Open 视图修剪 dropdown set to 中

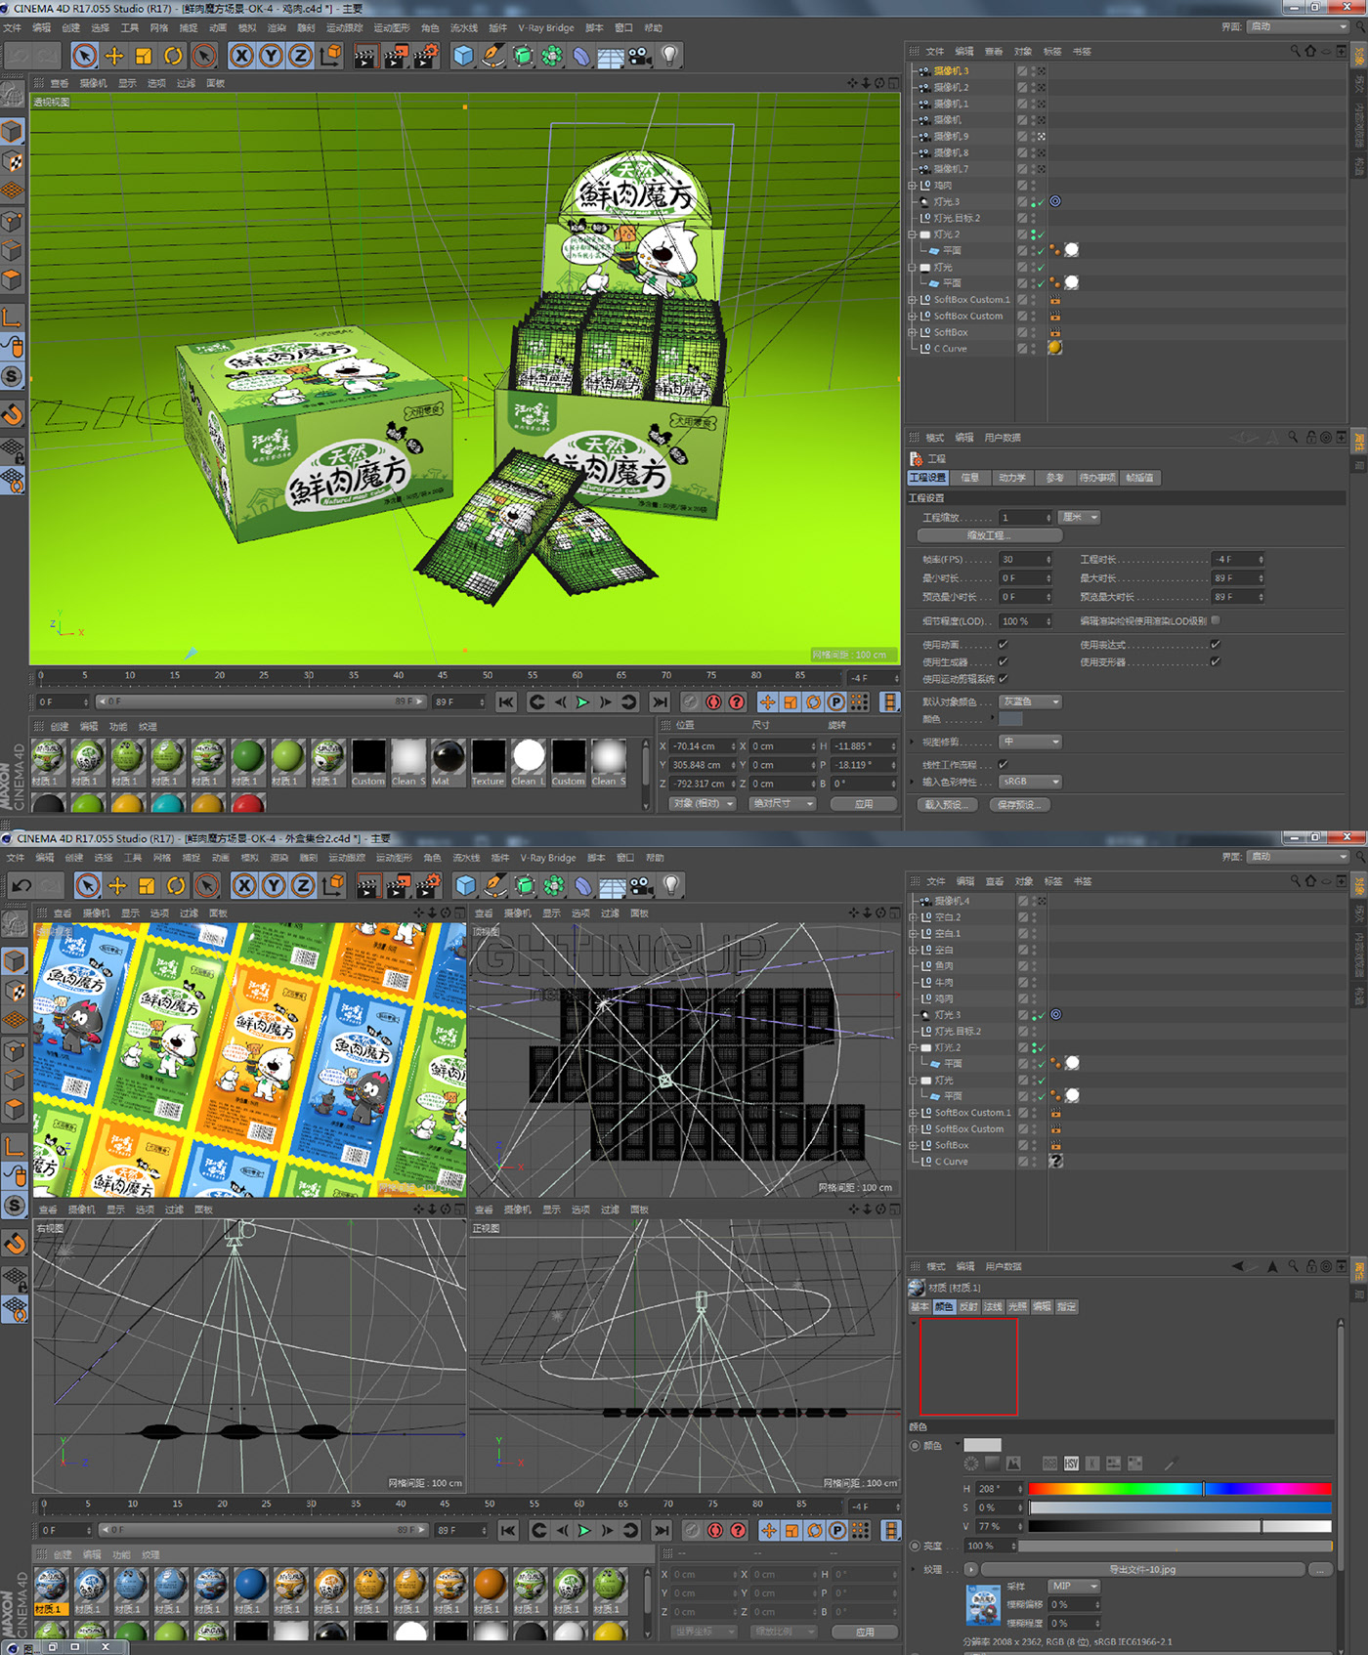[1030, 742]
